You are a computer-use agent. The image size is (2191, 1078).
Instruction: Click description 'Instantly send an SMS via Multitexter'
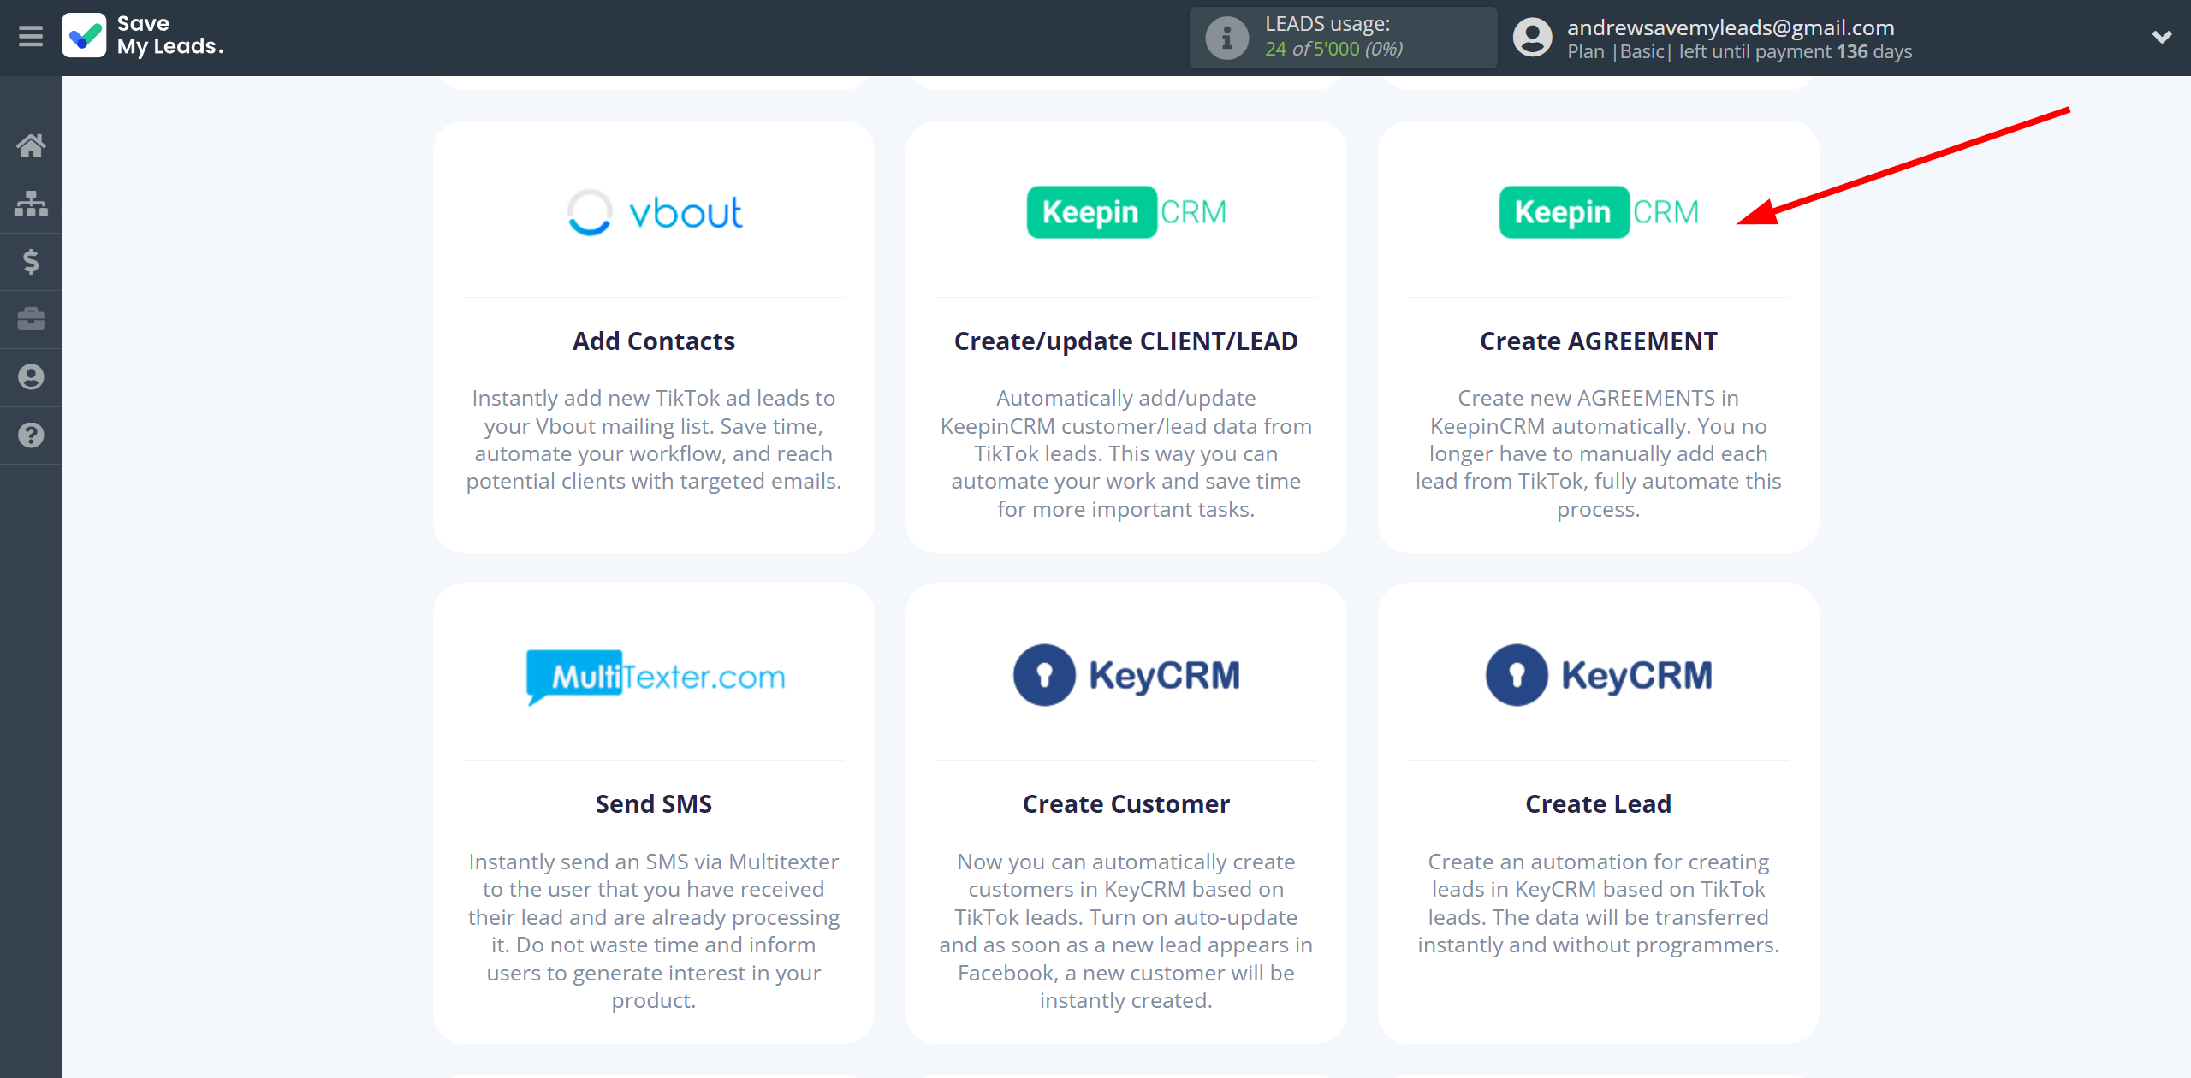point(654,931)
